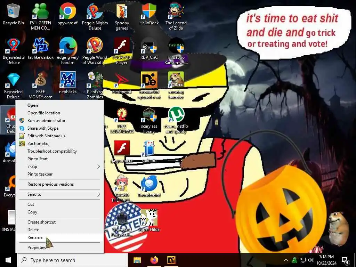Open Properties from context menu

pos(59,248)
